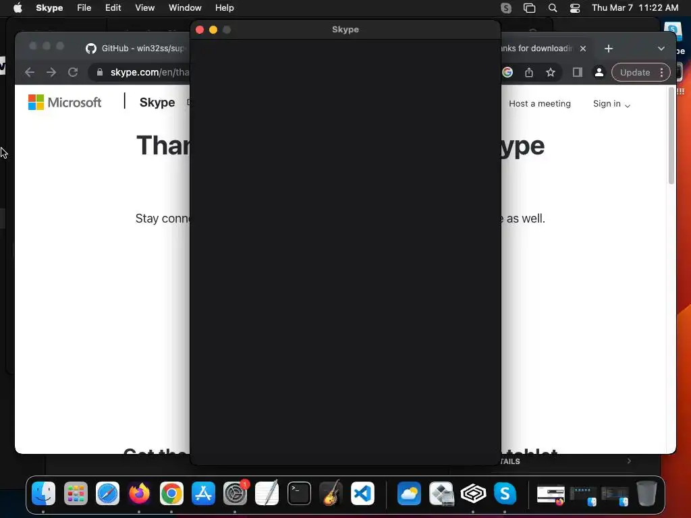
Task: Open the Edit menu
Action: click(113, 7)
